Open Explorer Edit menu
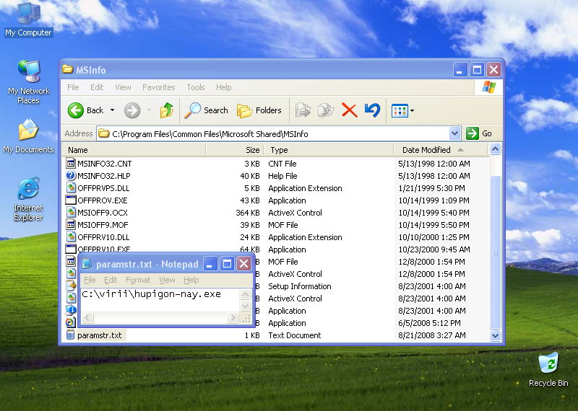 tap(97, 87)
